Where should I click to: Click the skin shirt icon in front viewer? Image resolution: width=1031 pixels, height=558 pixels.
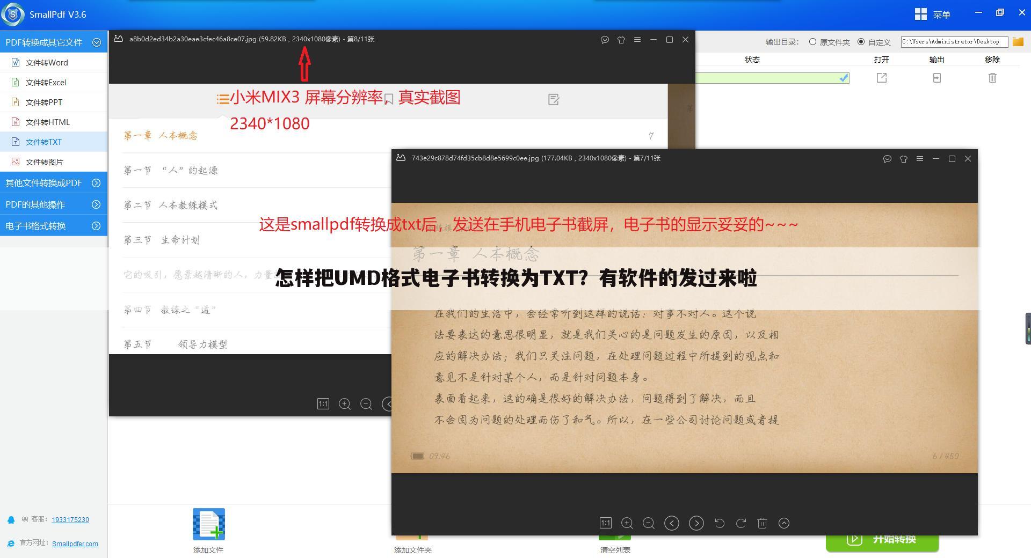tap(903, 158)
